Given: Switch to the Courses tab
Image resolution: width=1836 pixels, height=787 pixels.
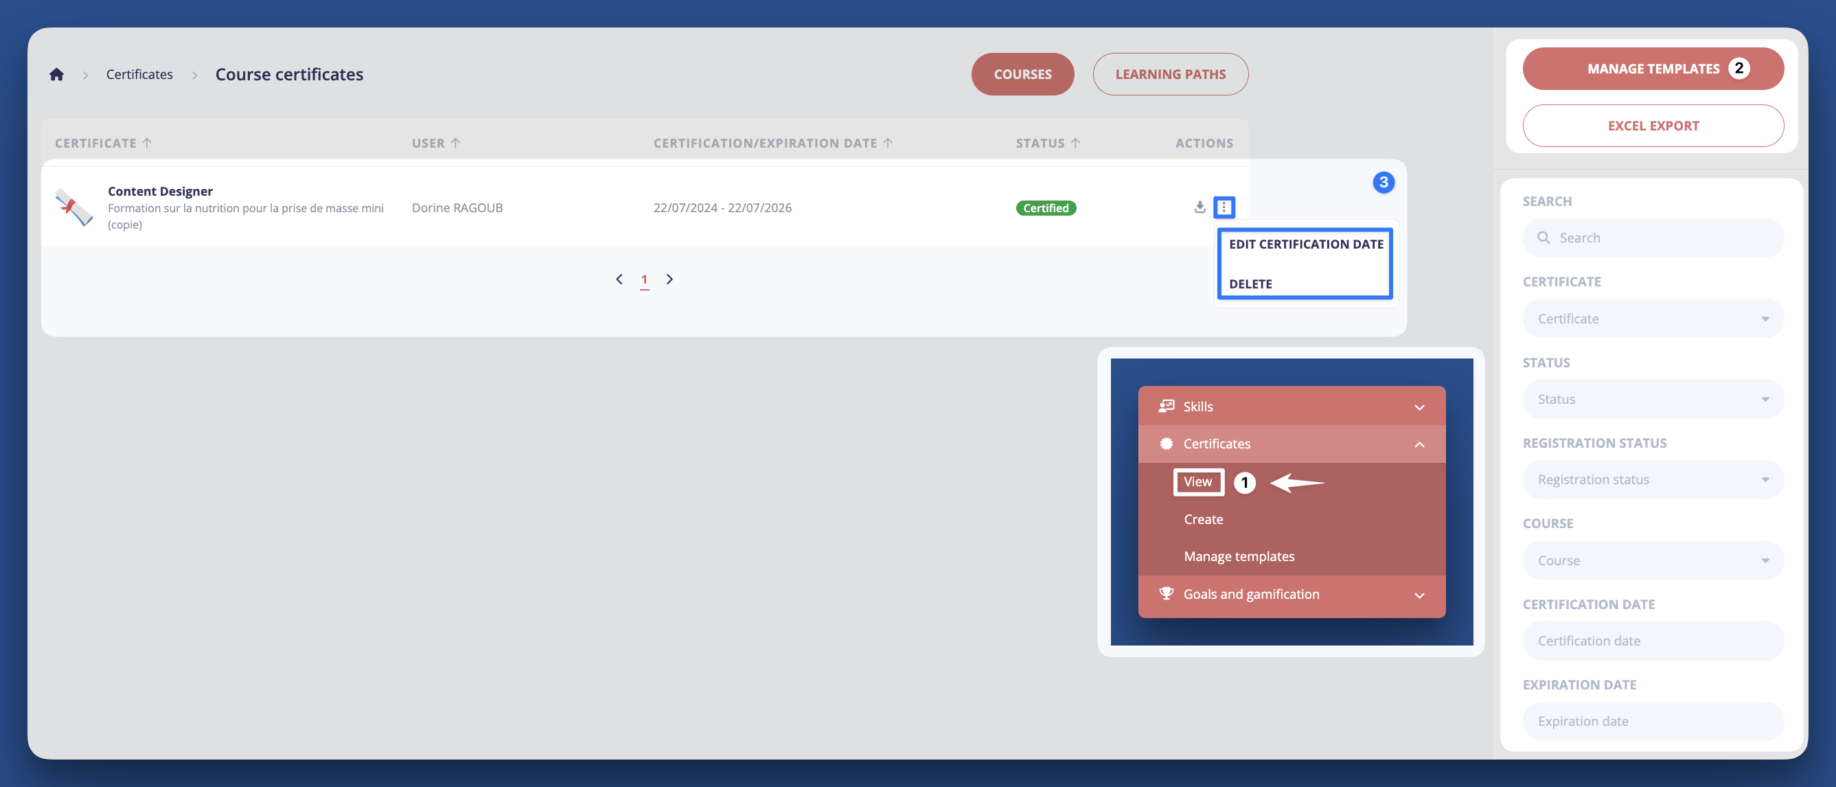Looking at the screenshot, I should point(1022,74).
